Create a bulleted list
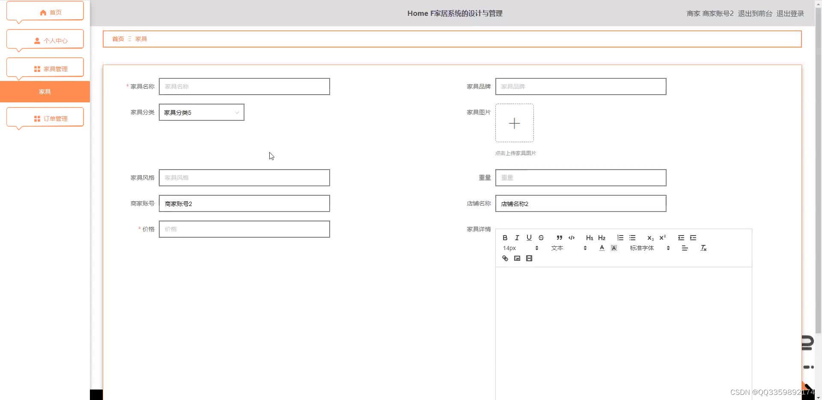The image size is (822, 400). (632, 238)
